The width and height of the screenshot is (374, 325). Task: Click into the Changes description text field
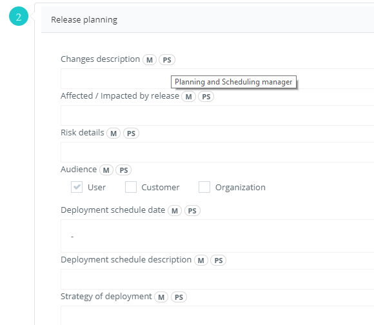click(217, 79)
